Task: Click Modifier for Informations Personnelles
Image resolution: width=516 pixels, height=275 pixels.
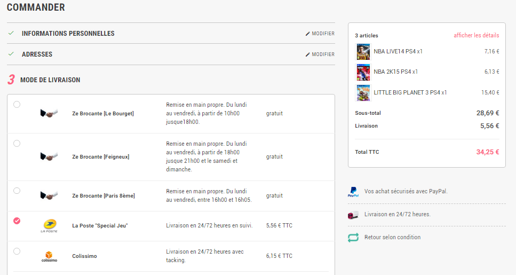Action: coord(320,34)
